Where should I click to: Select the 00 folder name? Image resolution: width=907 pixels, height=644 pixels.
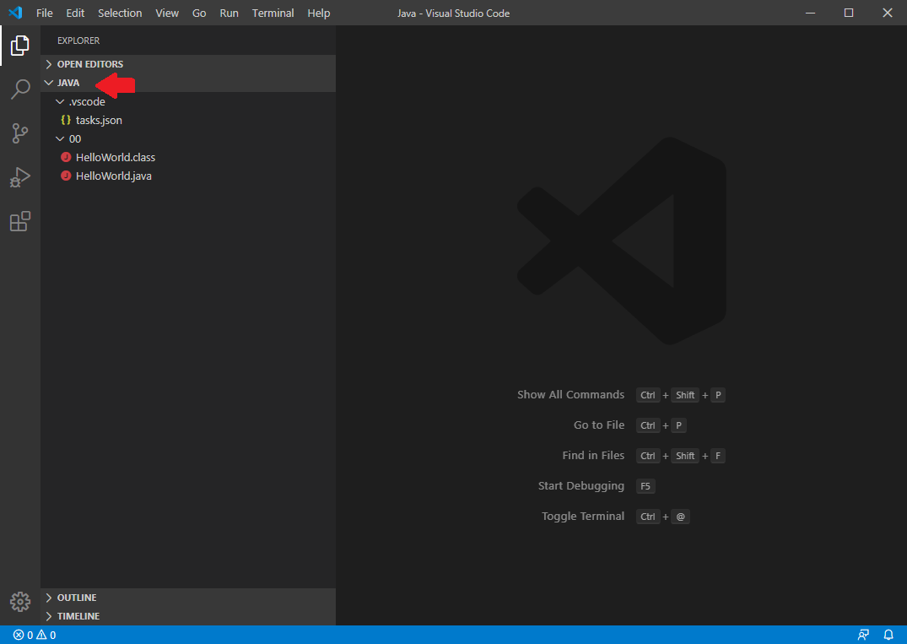75,139
